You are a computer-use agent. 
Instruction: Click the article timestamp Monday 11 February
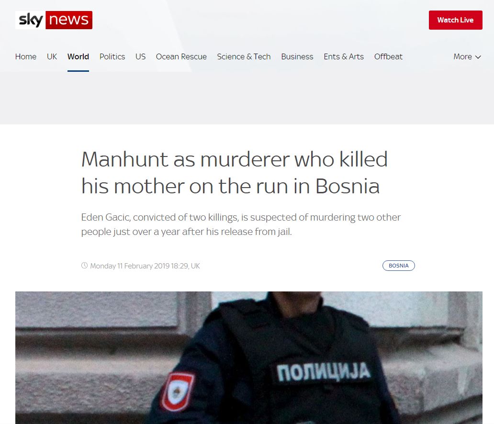click(145, 266)
